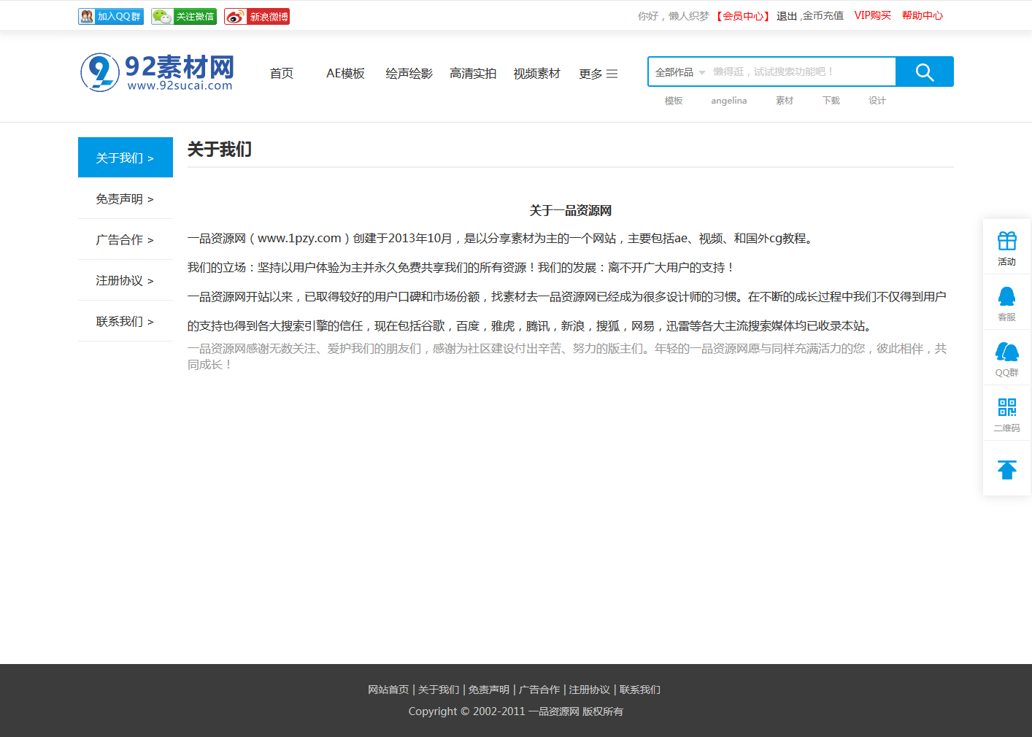Click the magnifier search button
Viewport: 1032px width, 737px height.
924,72
